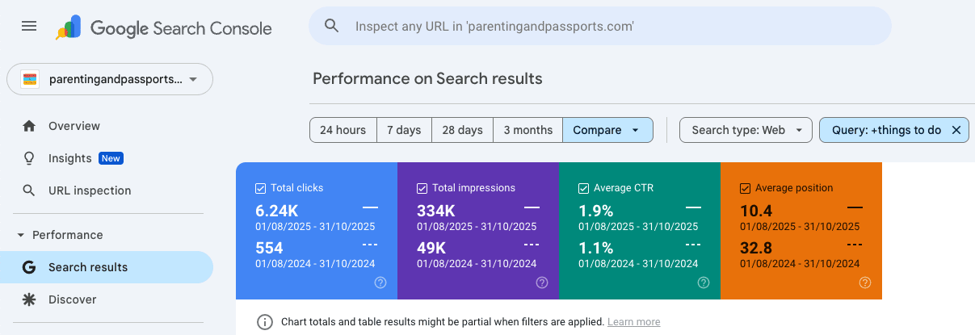Click help icon on Average CTR card

pyautogui.click(x=704, y=283)
